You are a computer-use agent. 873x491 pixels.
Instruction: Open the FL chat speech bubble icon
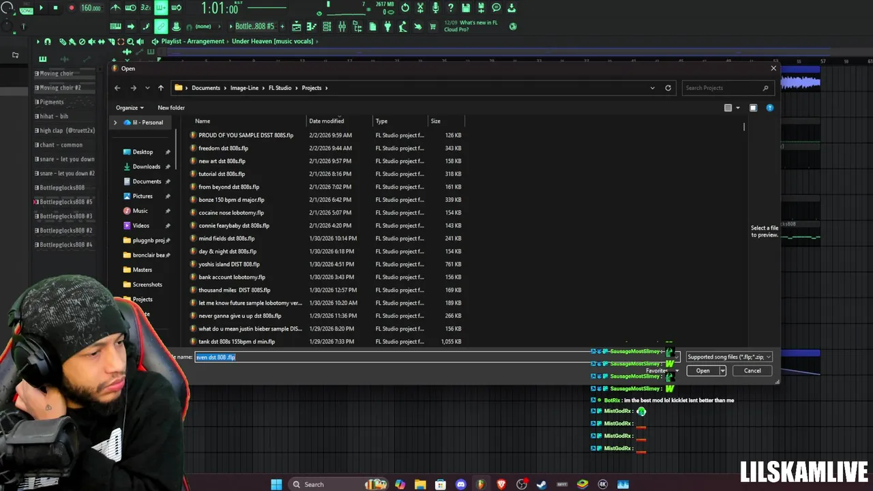(x=497, y=8)
